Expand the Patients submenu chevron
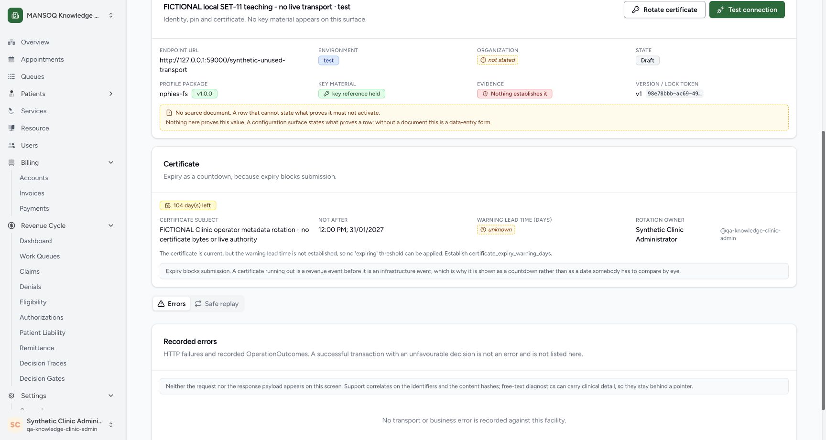Image resolution: width=826 pixels, height=440 pixels. click(111, 94)
